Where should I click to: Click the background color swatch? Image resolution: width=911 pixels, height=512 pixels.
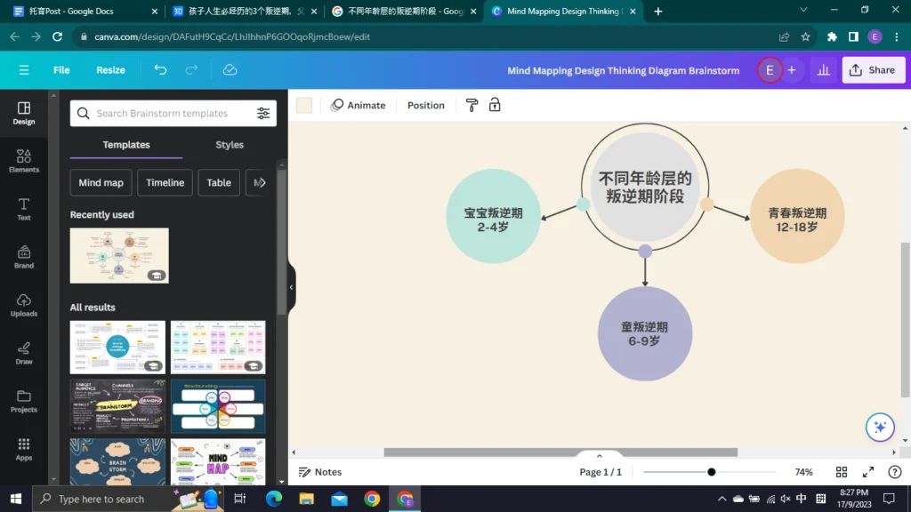pos(304,105)
